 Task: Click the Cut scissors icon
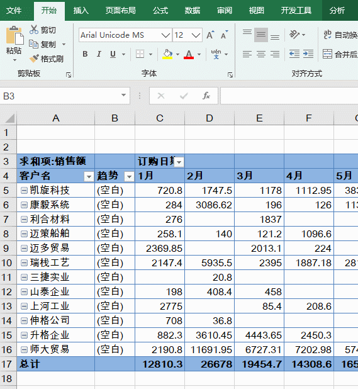pos(34,30)
